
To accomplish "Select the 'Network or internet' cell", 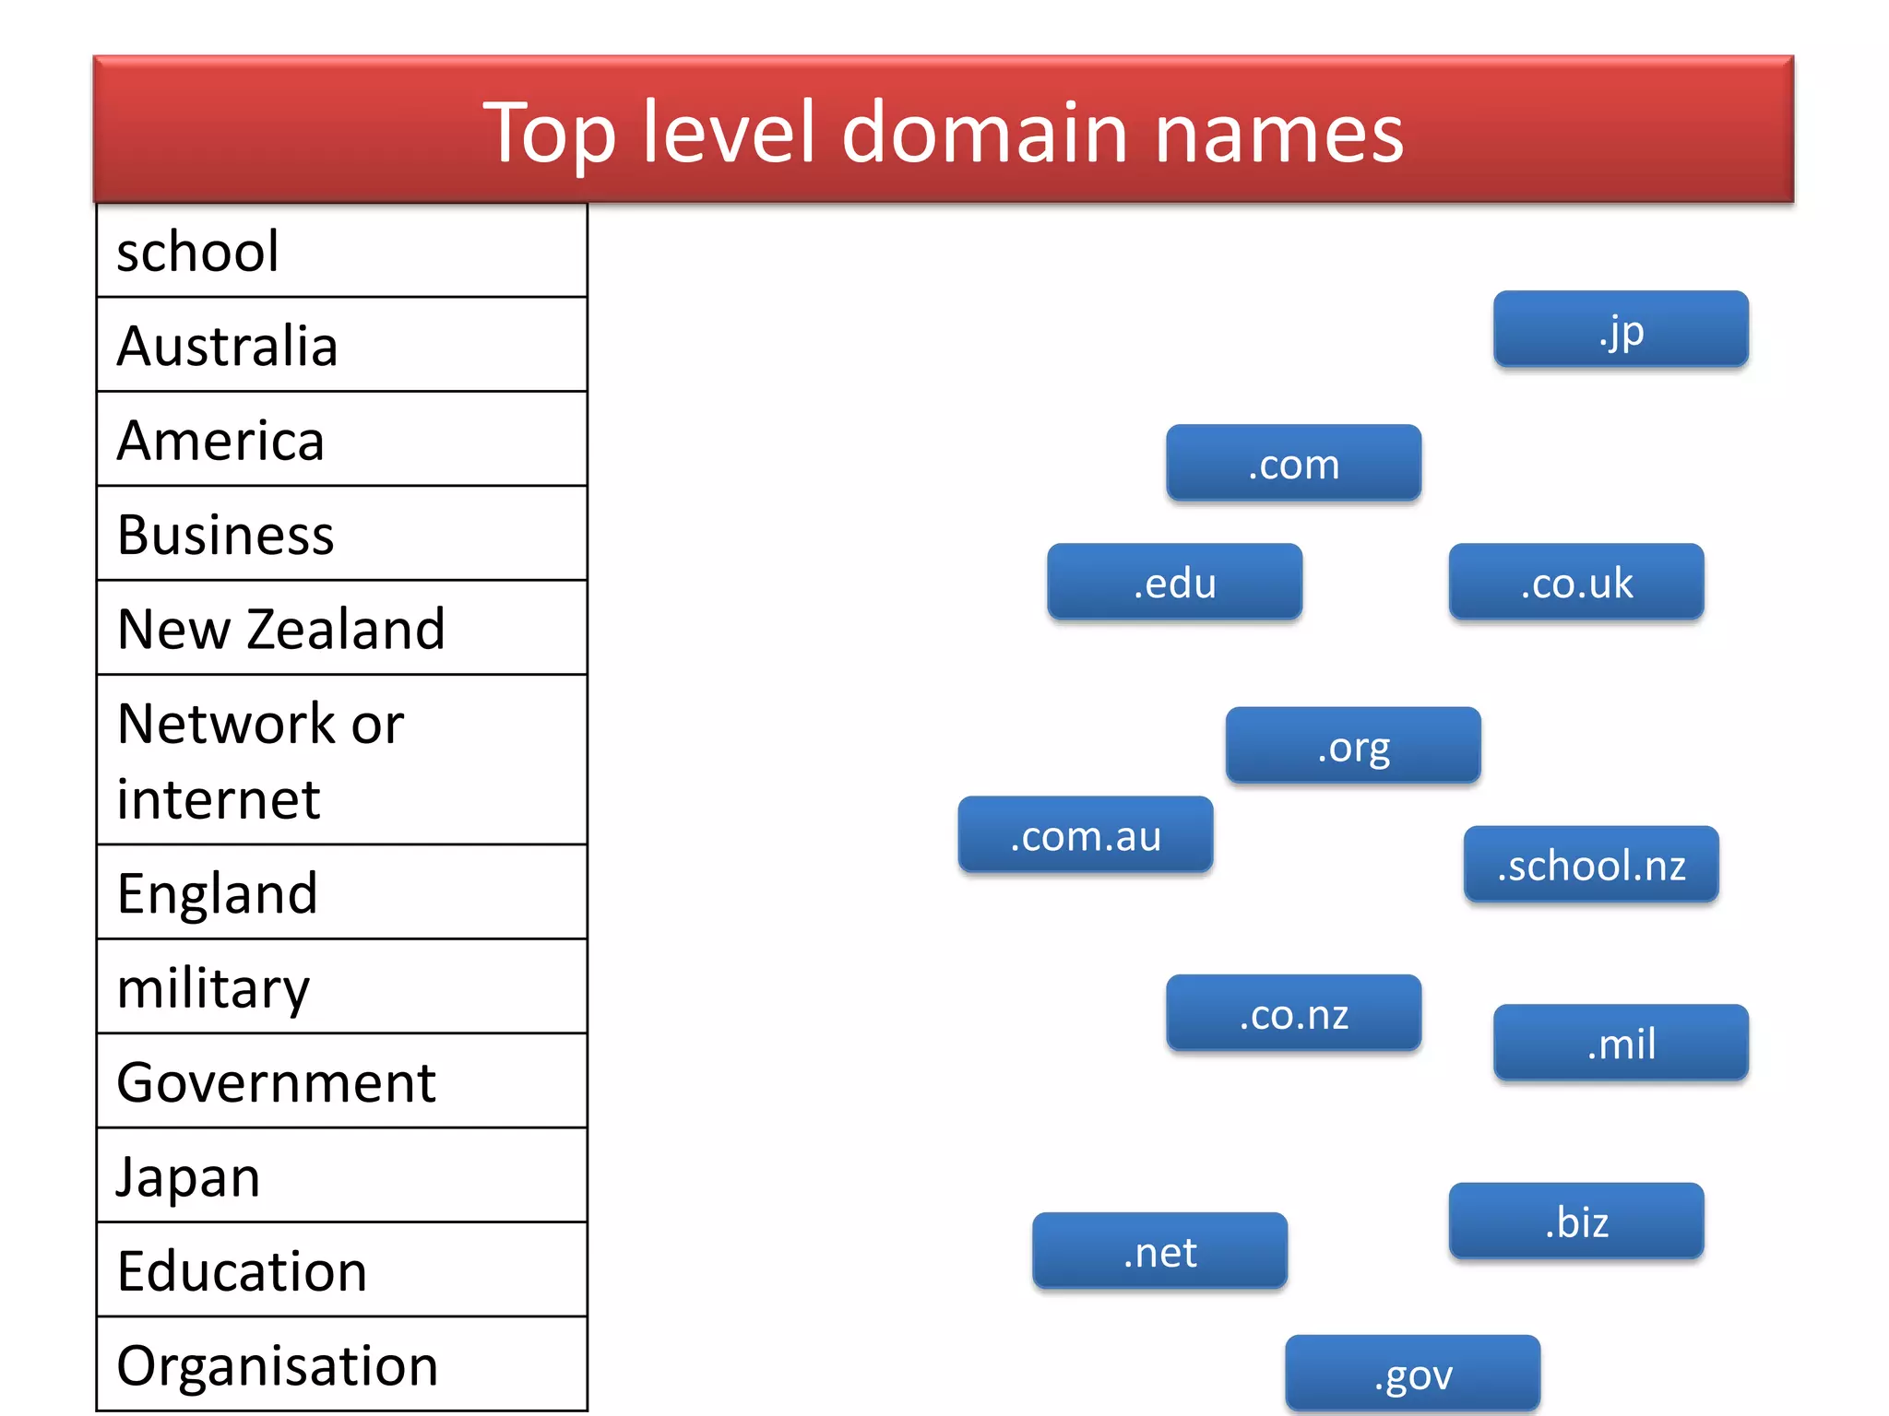I will click(x=342, y=761).
